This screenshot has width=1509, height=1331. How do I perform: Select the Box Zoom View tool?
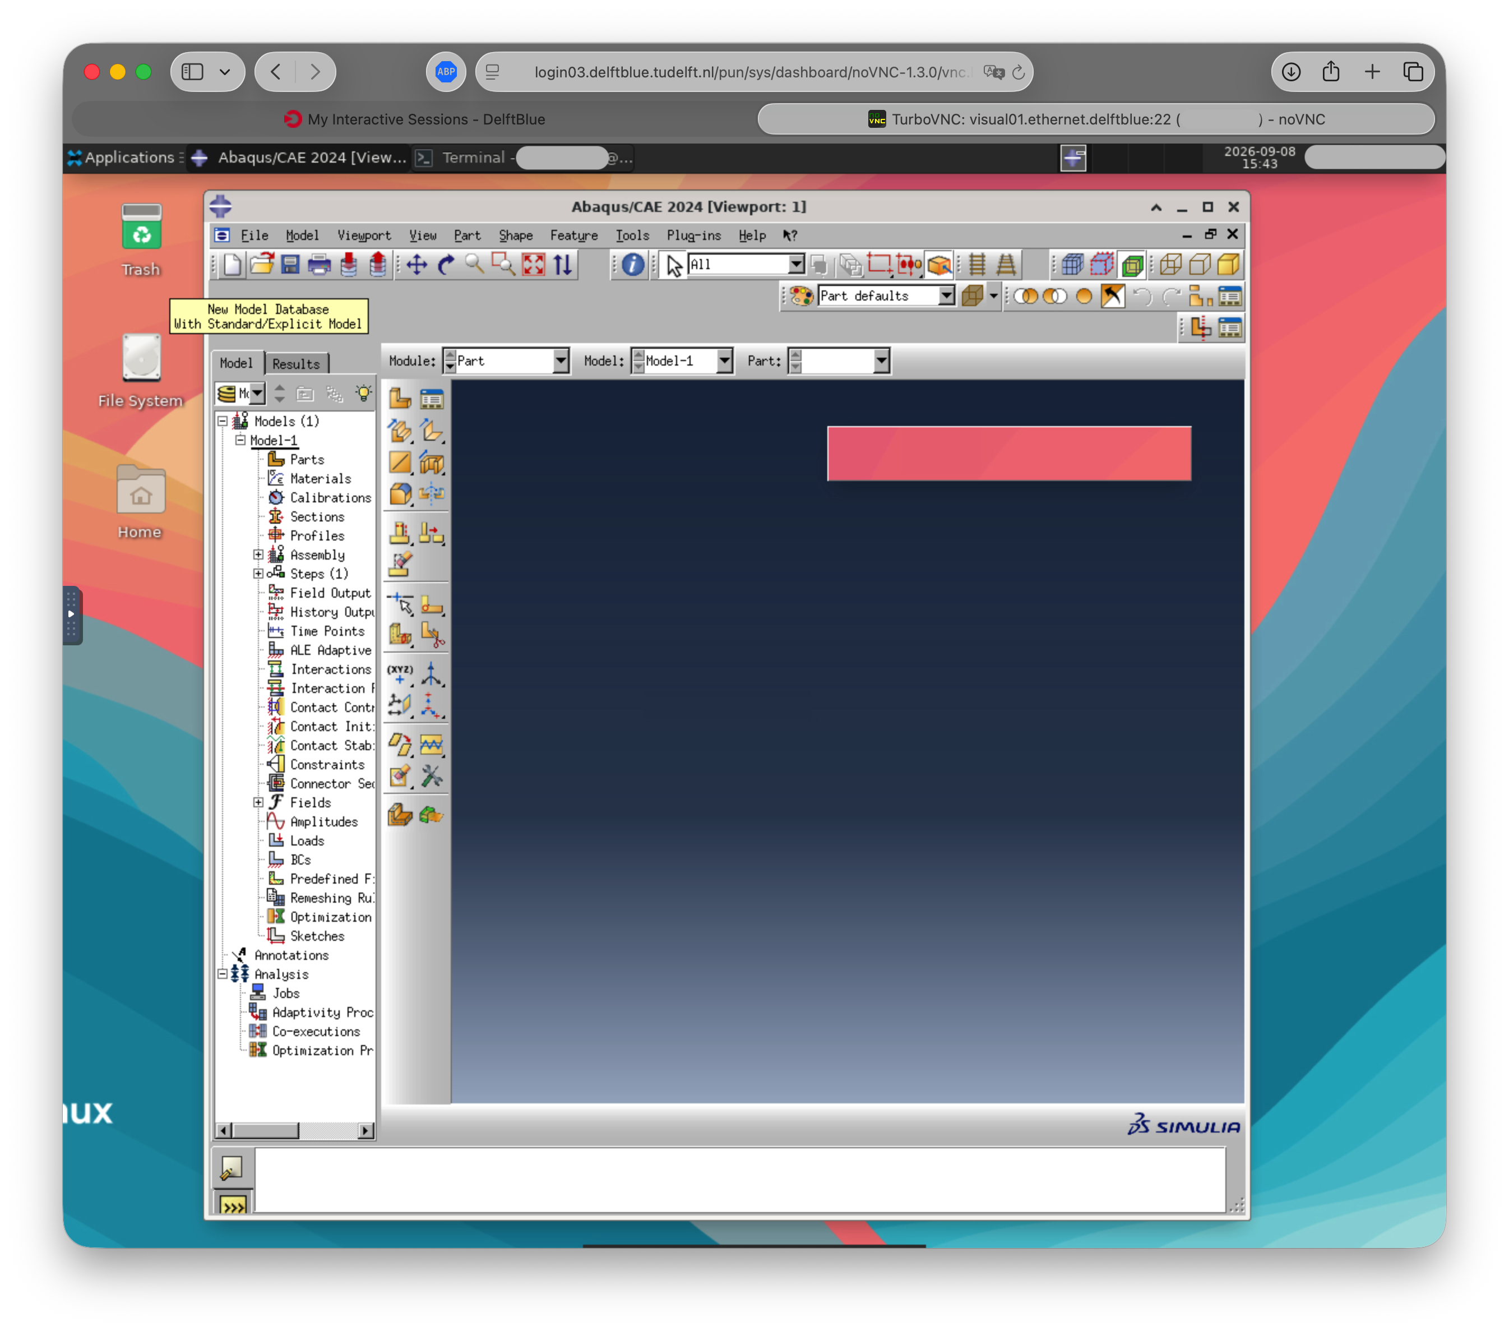tap(503, 264)
